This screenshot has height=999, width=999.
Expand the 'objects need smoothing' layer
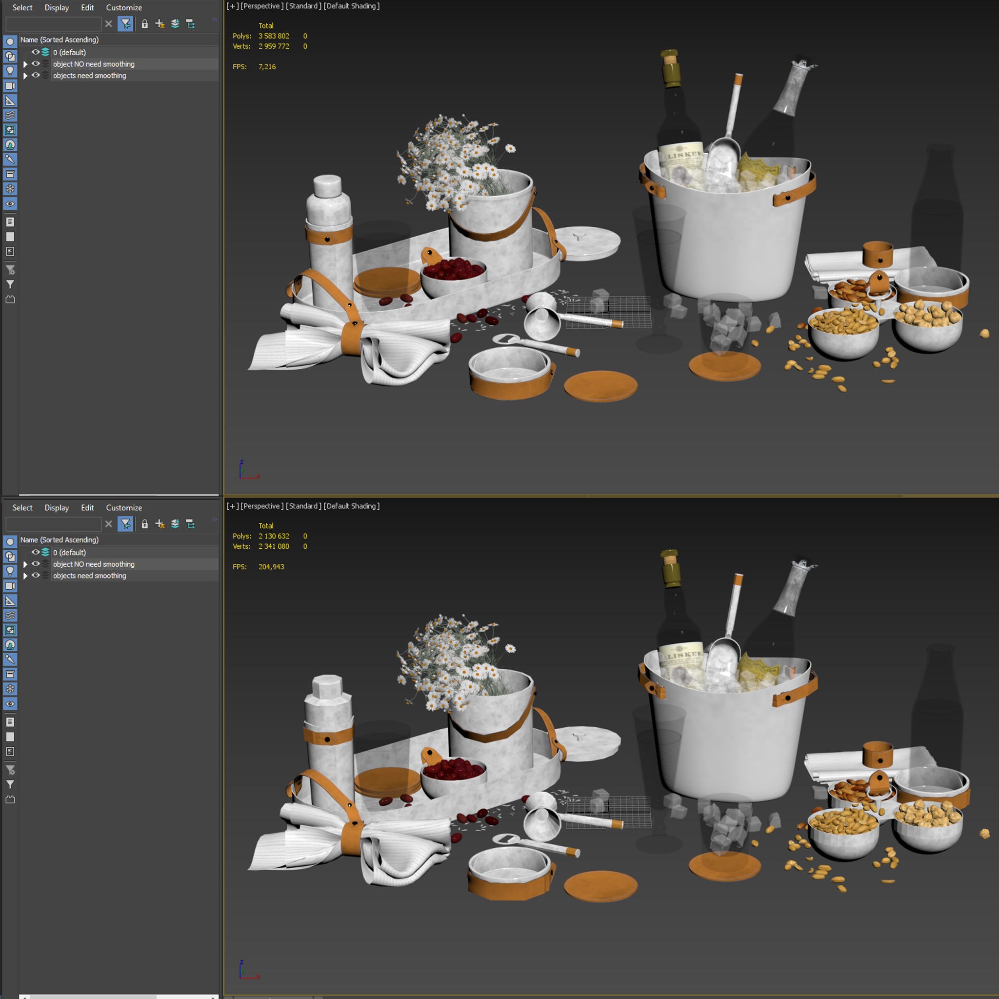25,76
